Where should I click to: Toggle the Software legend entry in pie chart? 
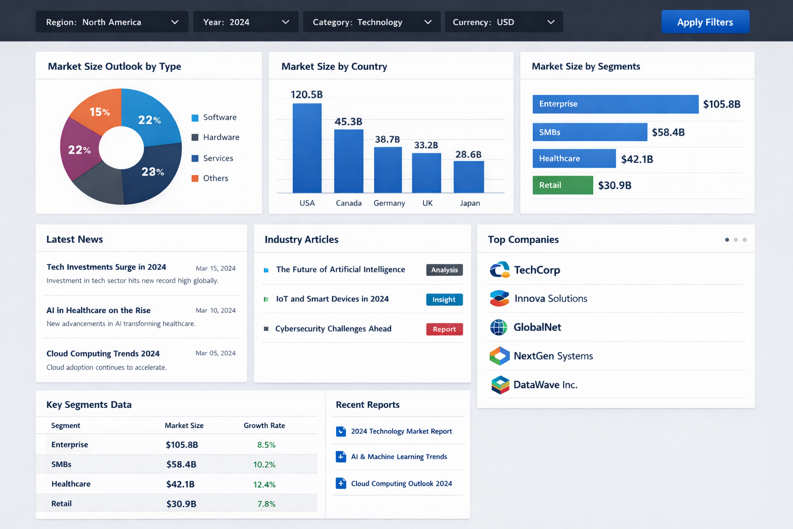[x=214, y=118]
